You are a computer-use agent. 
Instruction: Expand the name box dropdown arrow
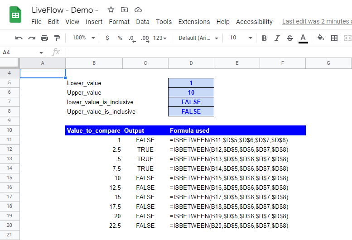pos(41,53)
